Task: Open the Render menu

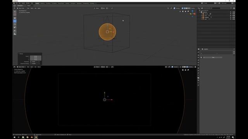Action: tap(23, 3)
